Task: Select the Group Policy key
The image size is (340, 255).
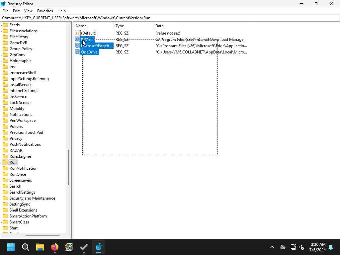Action: click(21, 49)
